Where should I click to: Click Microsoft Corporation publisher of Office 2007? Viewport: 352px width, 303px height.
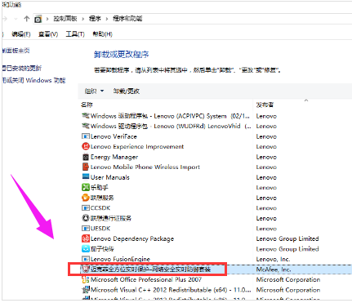(288, 279)
